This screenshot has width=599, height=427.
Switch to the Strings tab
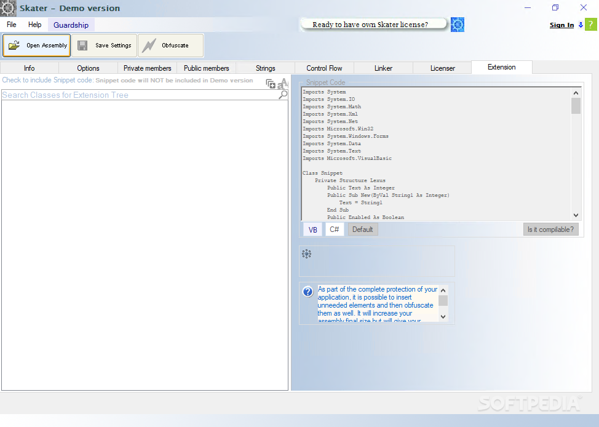click(266, 68)
